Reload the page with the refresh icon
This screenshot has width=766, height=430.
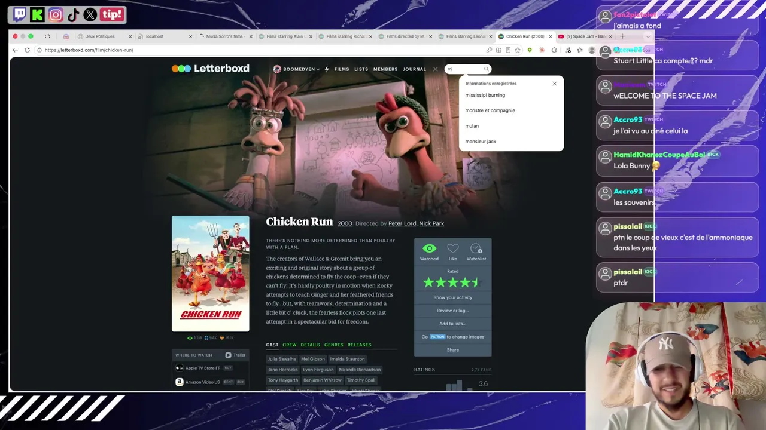pos(28,50)
